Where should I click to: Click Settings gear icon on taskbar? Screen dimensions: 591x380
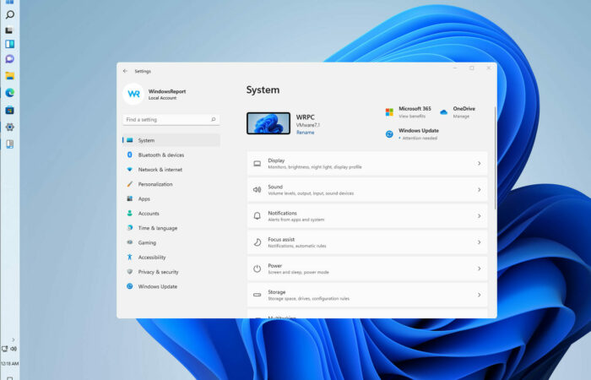pos(10,127)
